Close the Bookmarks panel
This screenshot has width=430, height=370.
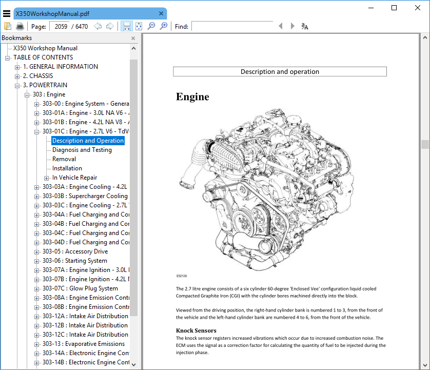click(x=133, y=38)
